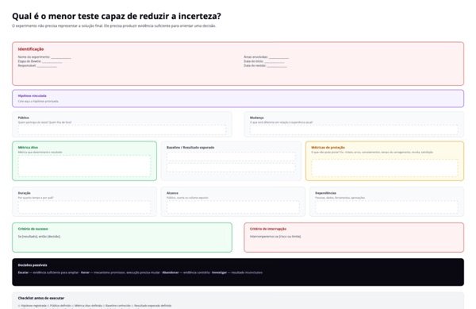Click the word Investigar in decisions bar
This screenshot has height=309, width=476.
pos(219,272)
